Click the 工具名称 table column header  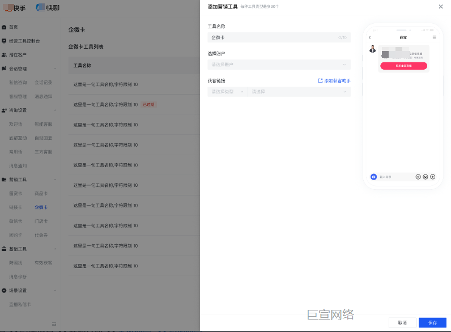pyautogui.click(x=82, y=66)
